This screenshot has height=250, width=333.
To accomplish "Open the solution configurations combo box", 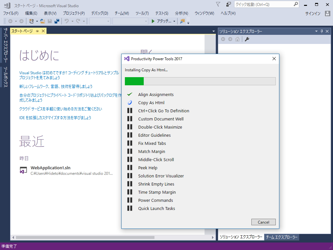I will click(x=100, y=21).
